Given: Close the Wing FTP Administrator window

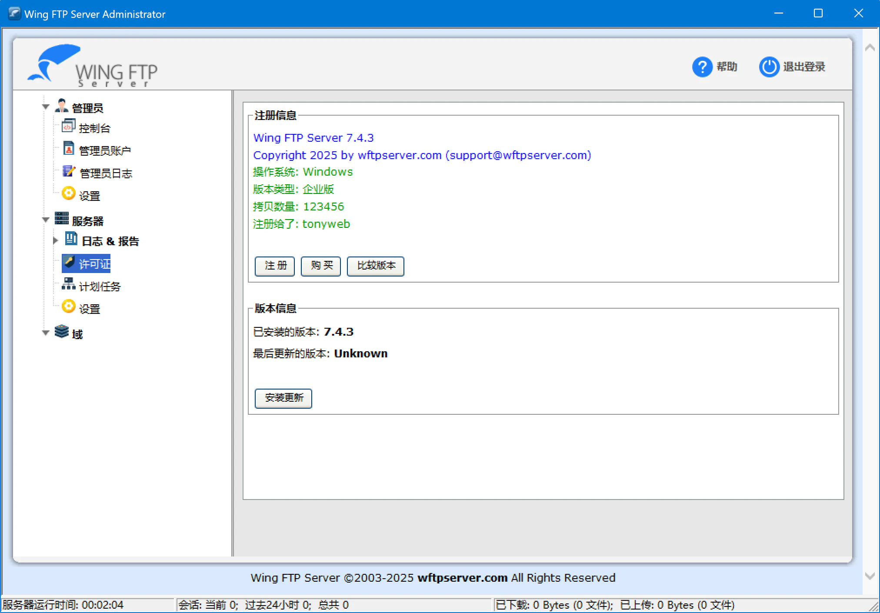Looking at the screenshot, I should pos(858,13).
